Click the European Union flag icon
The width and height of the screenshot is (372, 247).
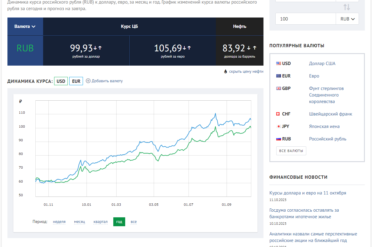279,76
